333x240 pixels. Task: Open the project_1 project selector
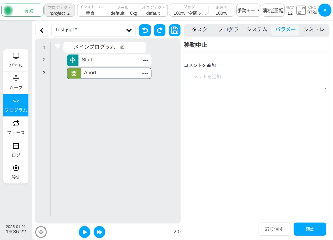click(x=60, y=10)
